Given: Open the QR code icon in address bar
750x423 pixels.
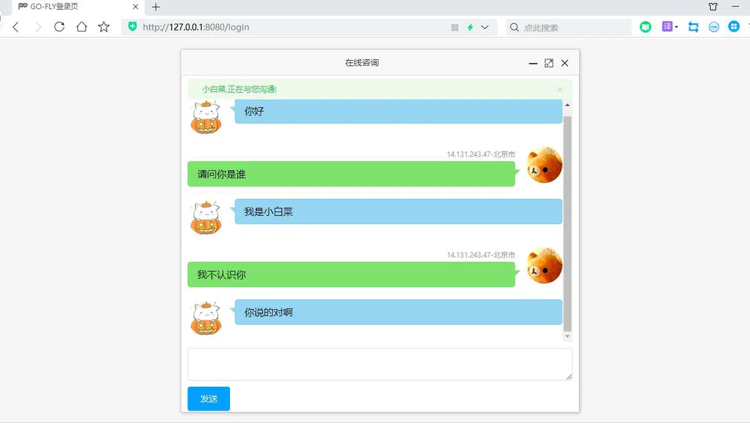Looking at the screenshot, I should coord(455,28).
